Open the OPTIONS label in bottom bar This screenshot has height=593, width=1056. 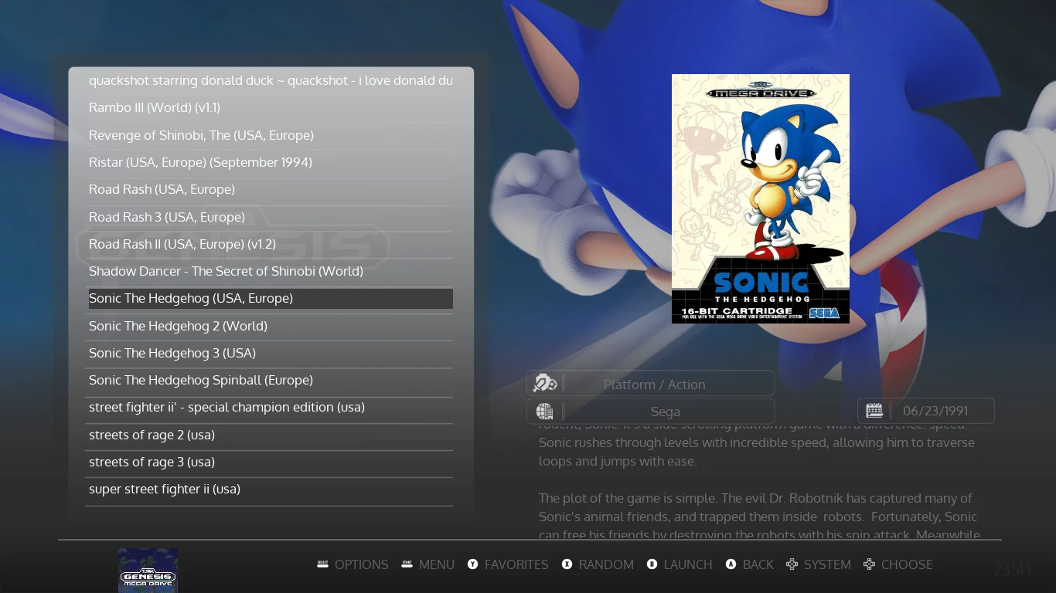(361, 564)
